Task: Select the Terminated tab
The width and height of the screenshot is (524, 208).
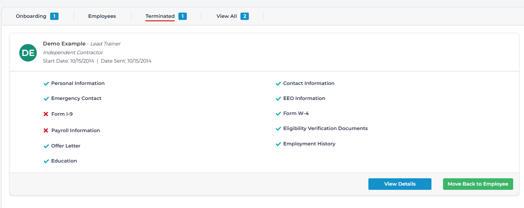Action: 160,16
